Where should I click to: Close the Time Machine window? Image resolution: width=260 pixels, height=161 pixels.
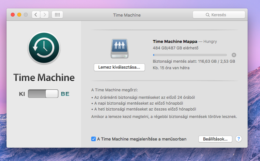(x=13, y=15)
